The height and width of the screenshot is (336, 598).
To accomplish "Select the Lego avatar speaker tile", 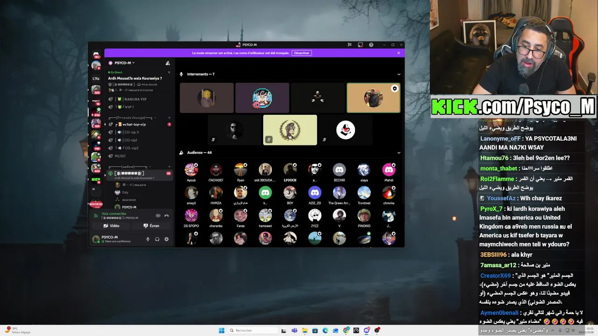I will 206,98.
